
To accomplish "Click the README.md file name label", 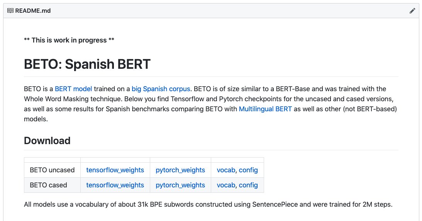I will click(x=33, y=11).
